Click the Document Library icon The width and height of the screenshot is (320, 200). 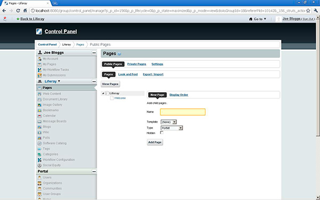[39, 99]
